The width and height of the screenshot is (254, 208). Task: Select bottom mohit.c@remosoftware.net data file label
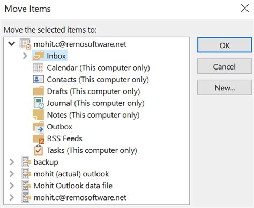click(x=80, y=197)
